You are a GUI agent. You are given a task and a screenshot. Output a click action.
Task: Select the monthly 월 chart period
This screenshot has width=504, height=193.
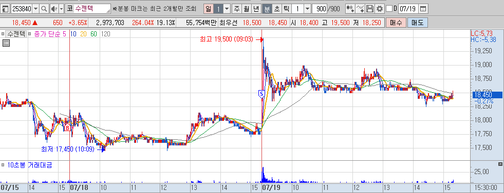[246, 9]
